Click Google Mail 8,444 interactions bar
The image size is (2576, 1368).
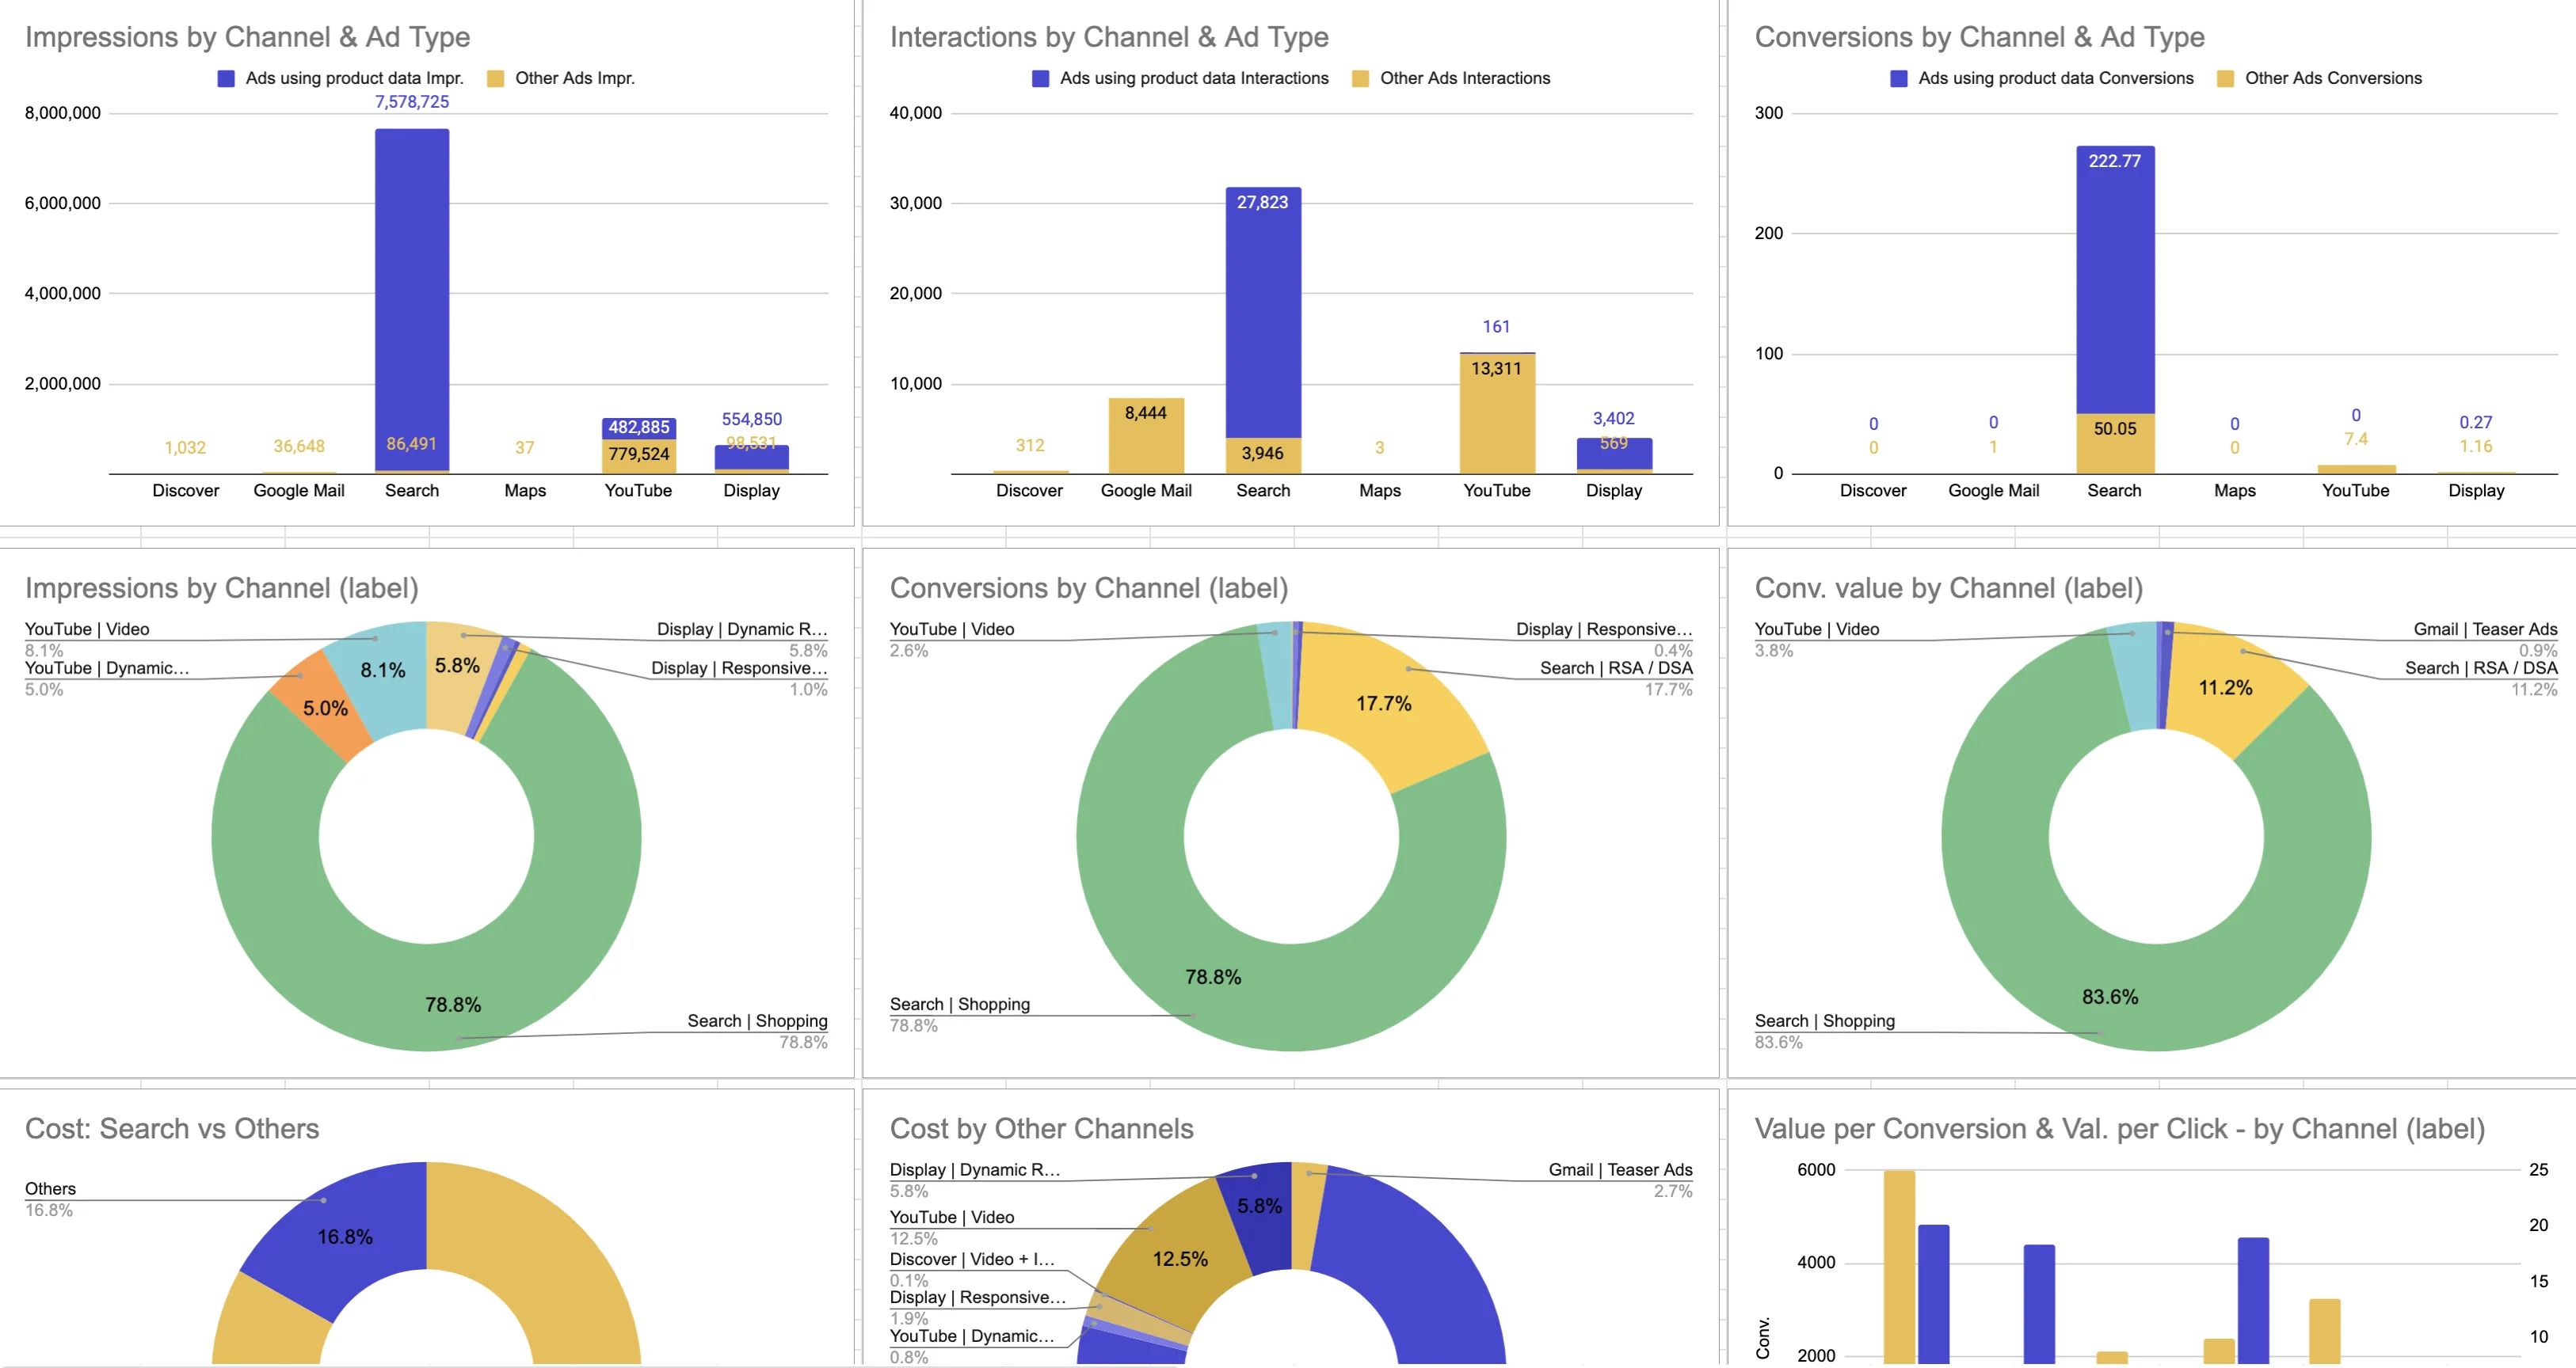pyautogui.click(x=1146, y=439)
